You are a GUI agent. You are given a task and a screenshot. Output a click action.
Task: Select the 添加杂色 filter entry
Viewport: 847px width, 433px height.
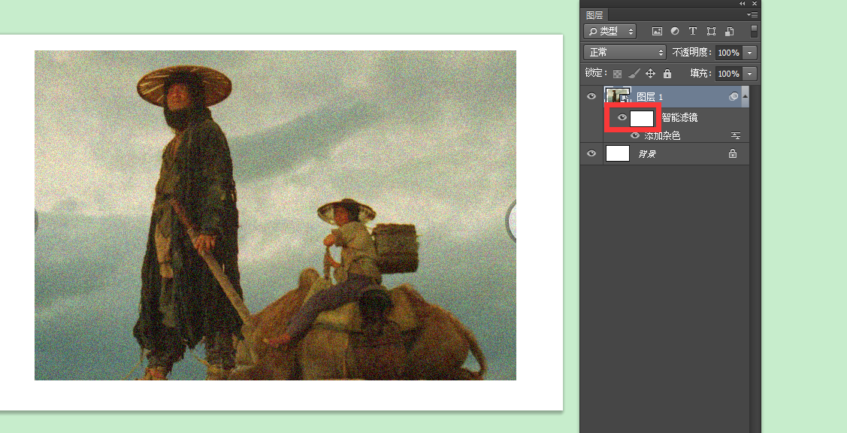(x=662, y=135)
